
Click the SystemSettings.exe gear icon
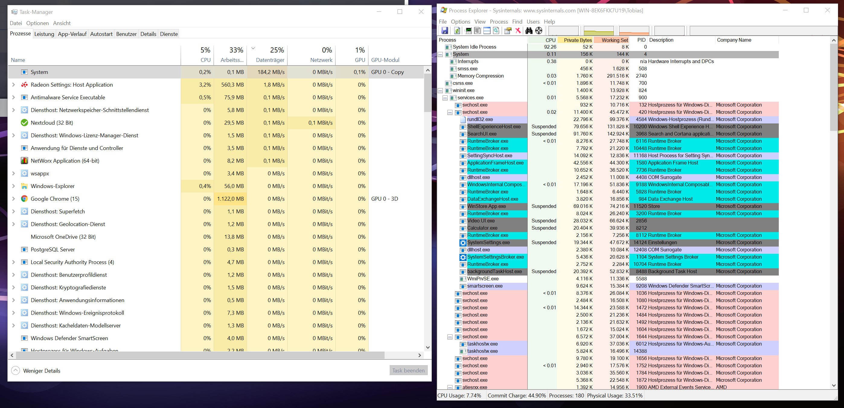463,243
